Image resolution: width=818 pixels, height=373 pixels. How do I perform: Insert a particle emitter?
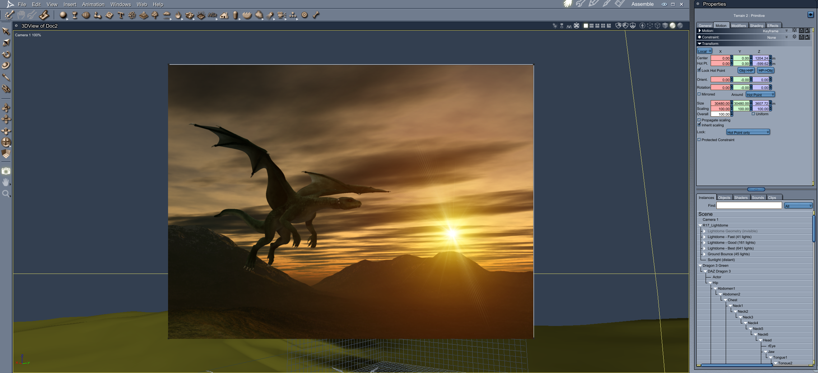132,15
